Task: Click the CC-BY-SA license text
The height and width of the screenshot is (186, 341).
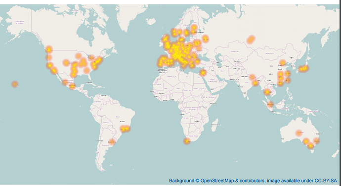Action: [x=326, y=181]
